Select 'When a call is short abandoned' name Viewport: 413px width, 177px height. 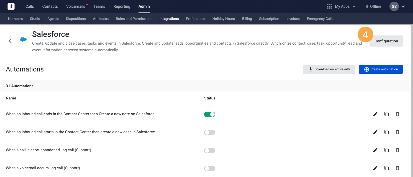coord(48,150)
